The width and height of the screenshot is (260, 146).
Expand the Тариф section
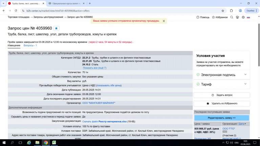coord(222,84)
